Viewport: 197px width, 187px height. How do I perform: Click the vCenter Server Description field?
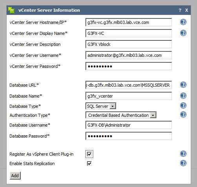[x=129, y=44]
